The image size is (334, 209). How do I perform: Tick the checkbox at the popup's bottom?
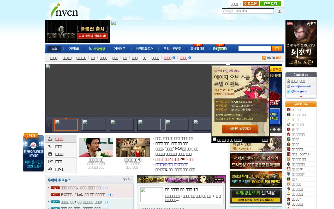[214, 139]
